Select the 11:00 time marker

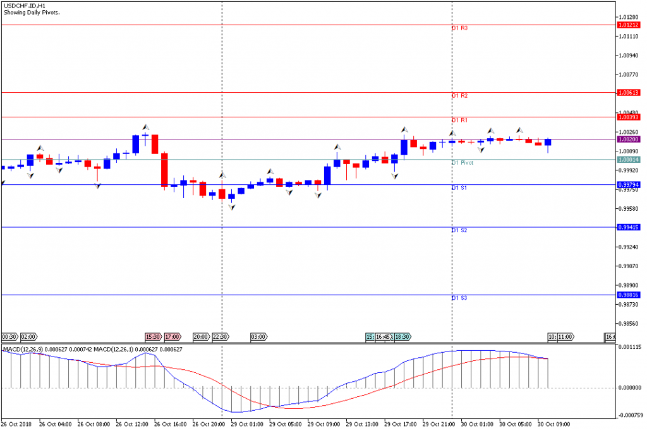(x=565, y=337)
